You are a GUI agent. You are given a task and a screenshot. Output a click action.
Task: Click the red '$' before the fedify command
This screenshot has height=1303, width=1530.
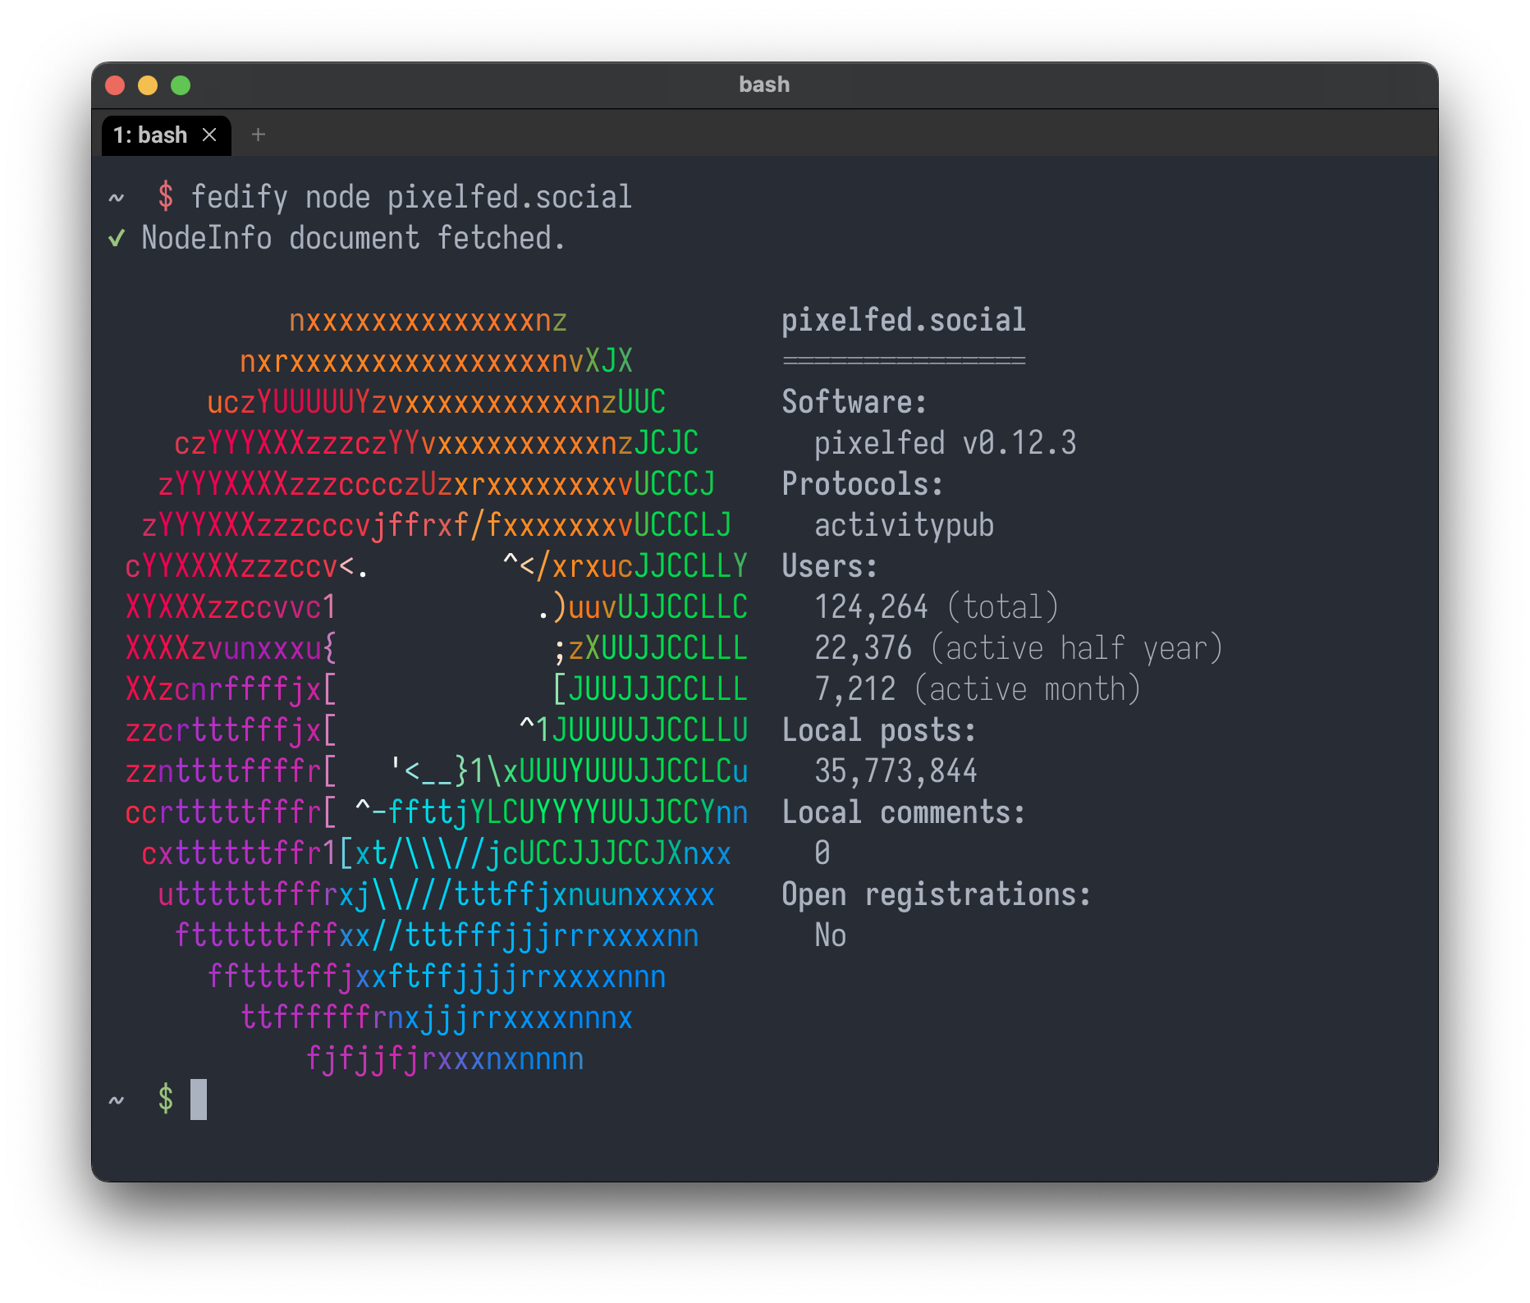166,198
